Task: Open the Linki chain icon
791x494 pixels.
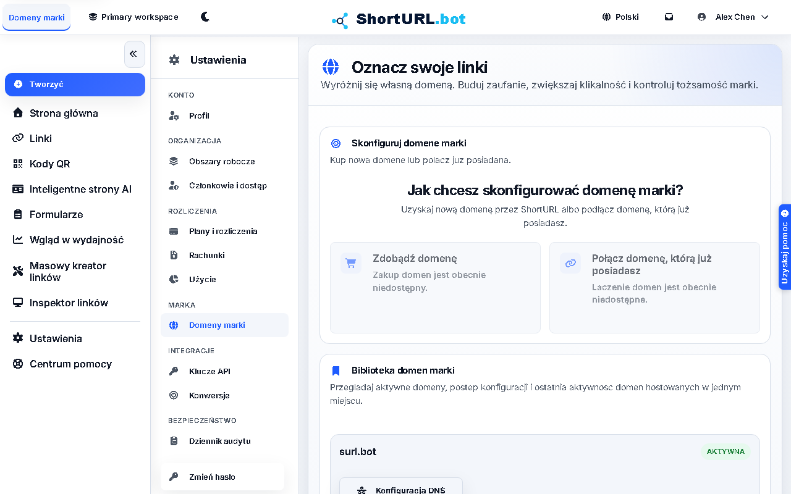Action: tap(18, 138)
